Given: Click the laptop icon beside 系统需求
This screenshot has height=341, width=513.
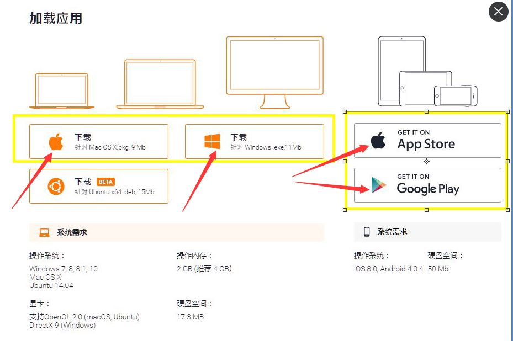Looking at the screenshot, I should (x=44, y=232).
